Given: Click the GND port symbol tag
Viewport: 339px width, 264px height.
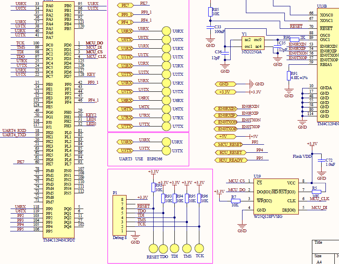Looking at the screenshot, I should tap(226, 84).
